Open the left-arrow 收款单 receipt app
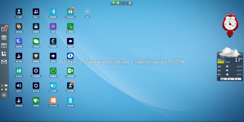The width and height of the screenshot is (244, 122). 70,41
